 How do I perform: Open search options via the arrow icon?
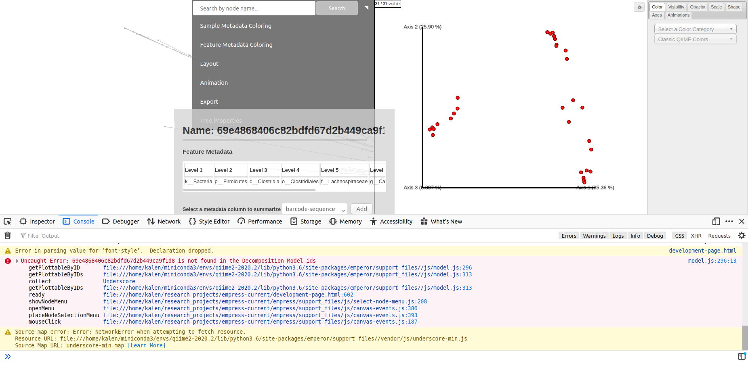(x=366, y=7)
